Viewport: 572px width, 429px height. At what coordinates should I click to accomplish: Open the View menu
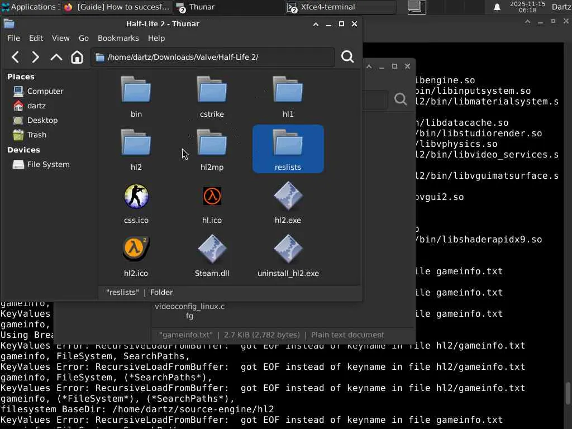click(x=60, y=38)
